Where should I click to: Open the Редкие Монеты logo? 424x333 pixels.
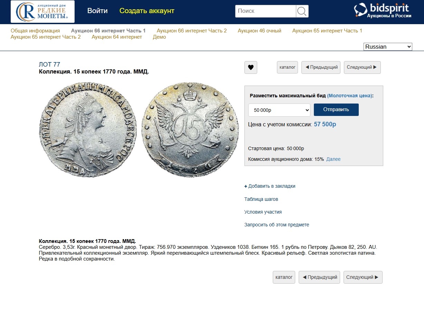pos(42,11)
